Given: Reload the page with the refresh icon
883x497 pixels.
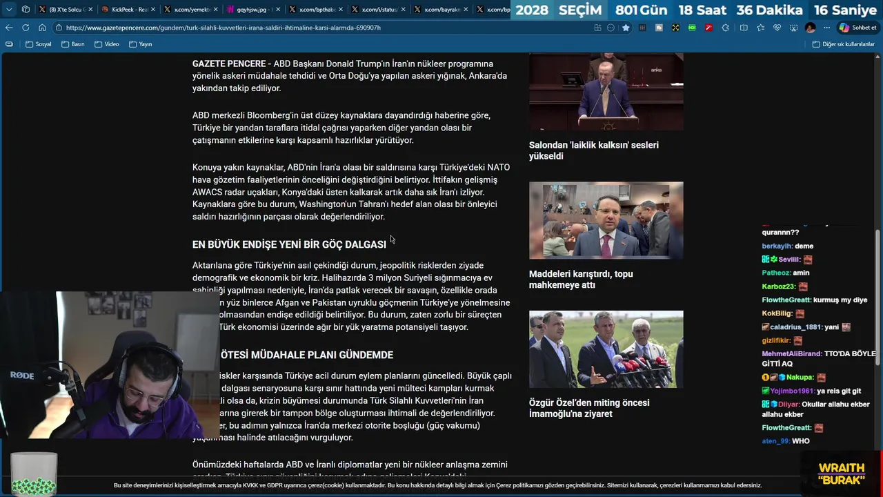Looking at the screenshot, I should (x=26, y=28).
